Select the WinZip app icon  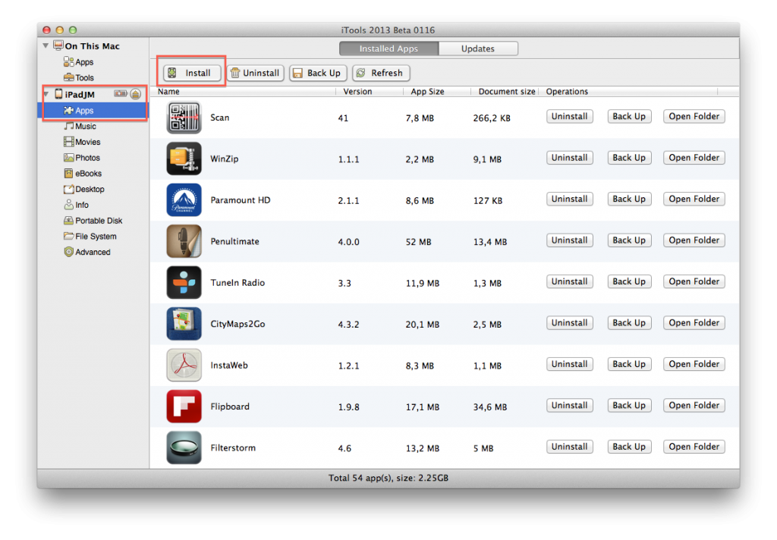184,159
